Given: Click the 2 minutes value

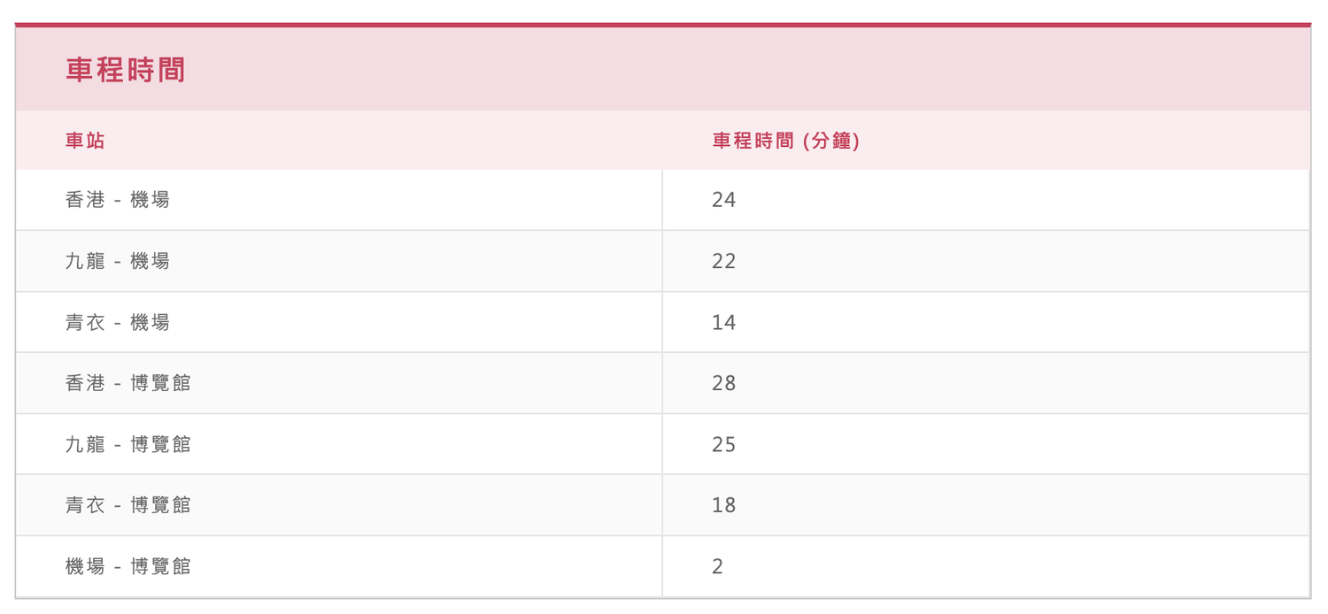Looking at the screenshot, I should 718,566.
